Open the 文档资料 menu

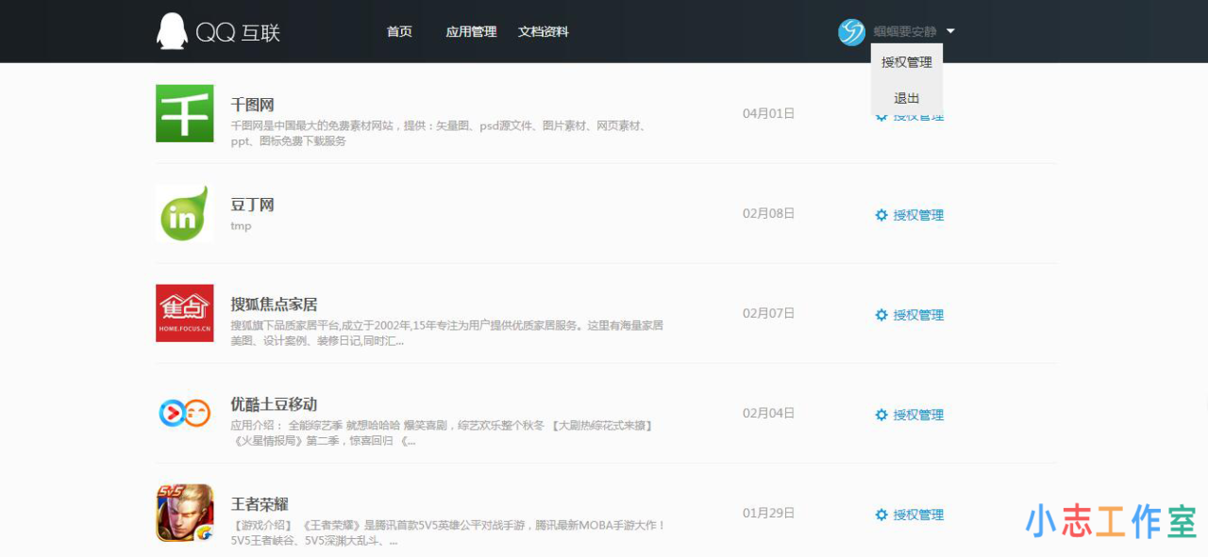543,31
